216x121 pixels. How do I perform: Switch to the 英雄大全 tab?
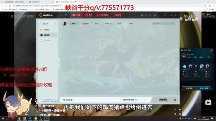(108, 24)
